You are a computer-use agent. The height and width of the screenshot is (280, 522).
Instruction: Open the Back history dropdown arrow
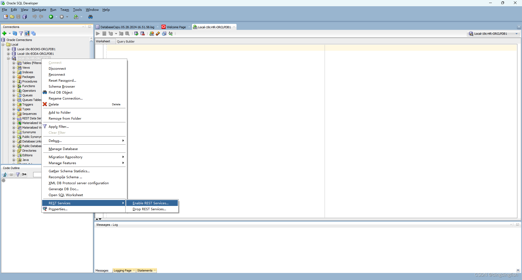[56, 17]
